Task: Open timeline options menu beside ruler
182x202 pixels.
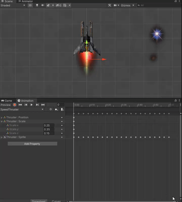Action: pos(180,105)
